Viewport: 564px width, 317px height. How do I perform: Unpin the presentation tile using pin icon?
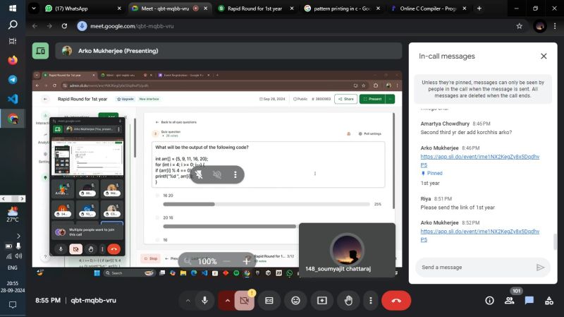click(199, 174)
